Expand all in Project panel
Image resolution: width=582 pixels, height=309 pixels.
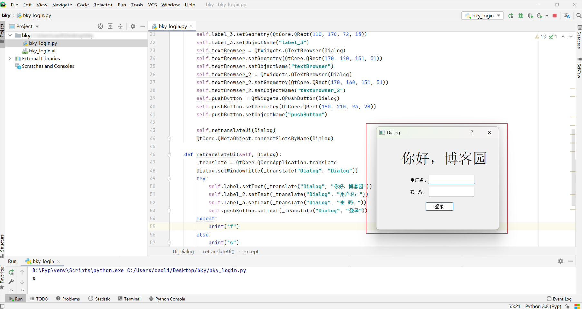click(110, 26)
